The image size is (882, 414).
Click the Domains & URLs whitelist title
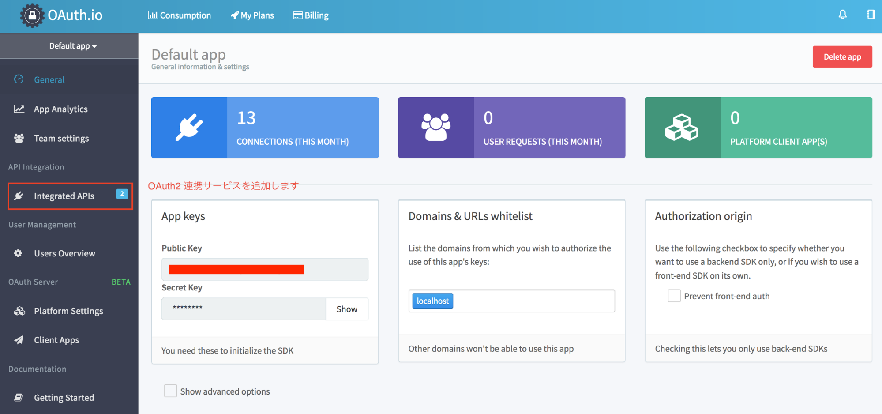coord(470,216)
